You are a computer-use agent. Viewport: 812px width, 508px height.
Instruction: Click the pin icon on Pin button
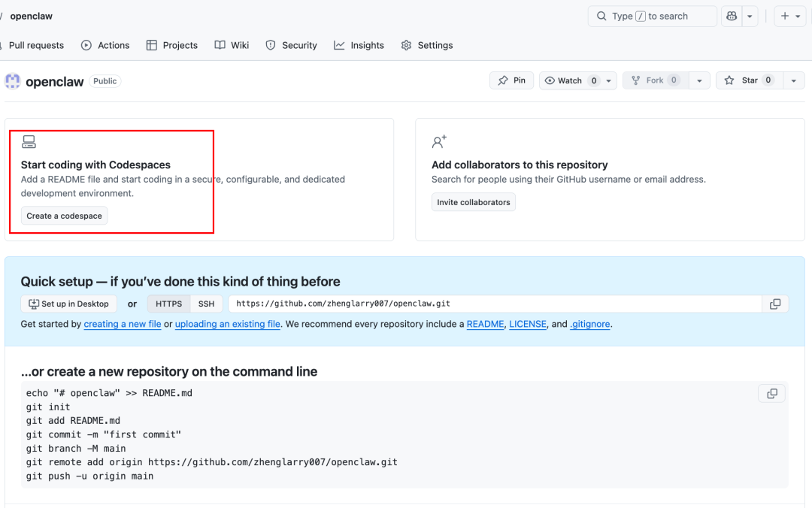[503, 80]
